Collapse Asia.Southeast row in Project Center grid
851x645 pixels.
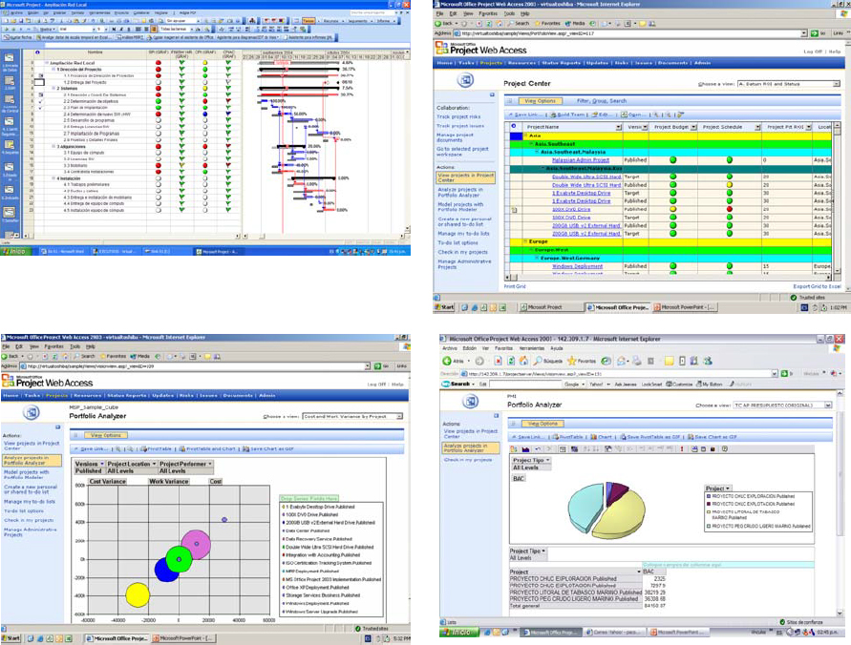[x=531, y=144]
